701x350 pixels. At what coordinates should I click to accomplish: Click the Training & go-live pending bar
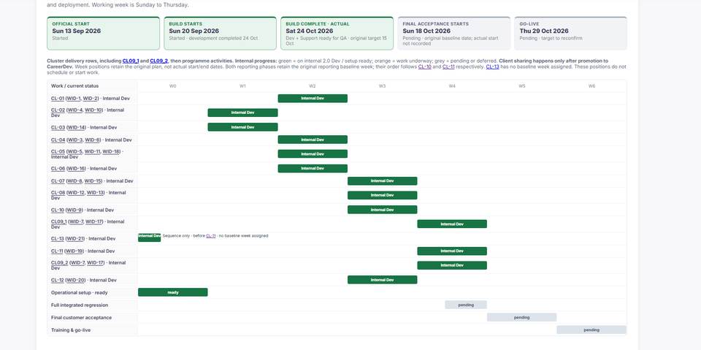click(x=591, y=330)
